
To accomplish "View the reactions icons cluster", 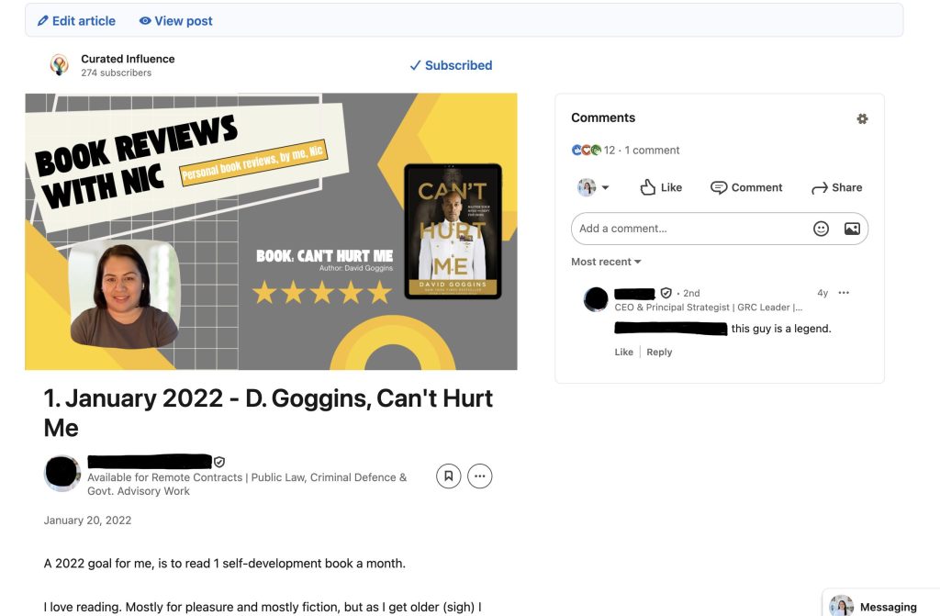I will tap(587, 150).
